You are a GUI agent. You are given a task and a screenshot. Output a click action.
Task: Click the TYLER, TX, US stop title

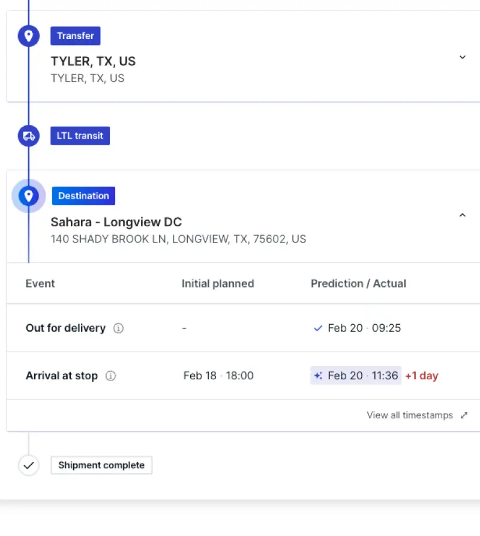(93, 62)
